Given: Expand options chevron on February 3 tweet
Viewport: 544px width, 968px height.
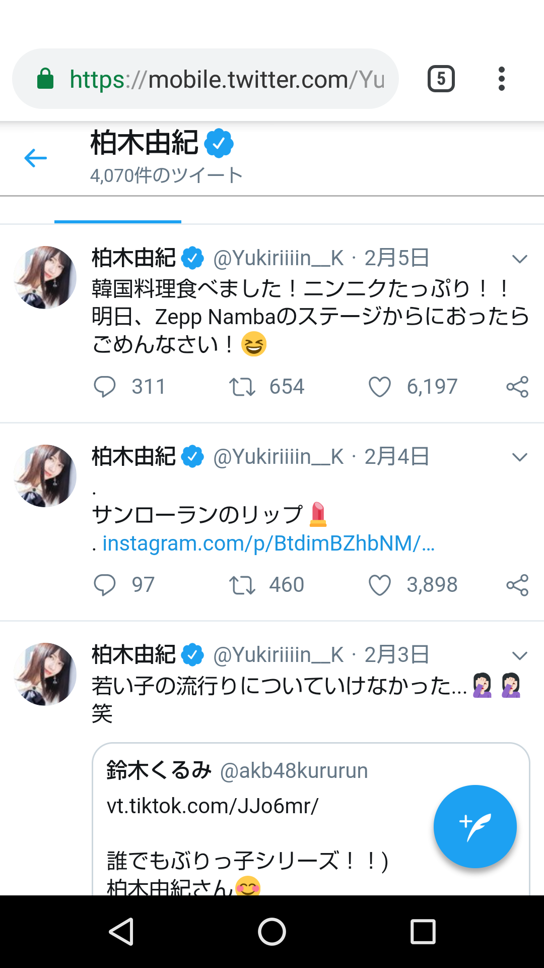Looking at the screenshot, I should [x=519, y=655].
